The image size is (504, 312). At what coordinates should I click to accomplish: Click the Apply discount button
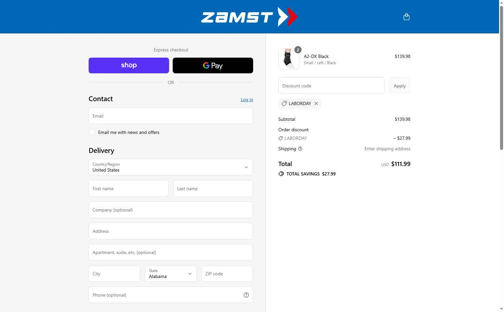pyautogui.click(x=400, y=86)
